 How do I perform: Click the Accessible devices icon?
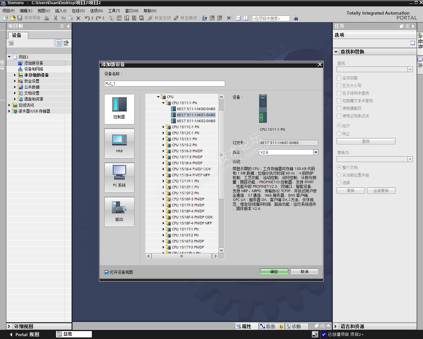[205, 18]
